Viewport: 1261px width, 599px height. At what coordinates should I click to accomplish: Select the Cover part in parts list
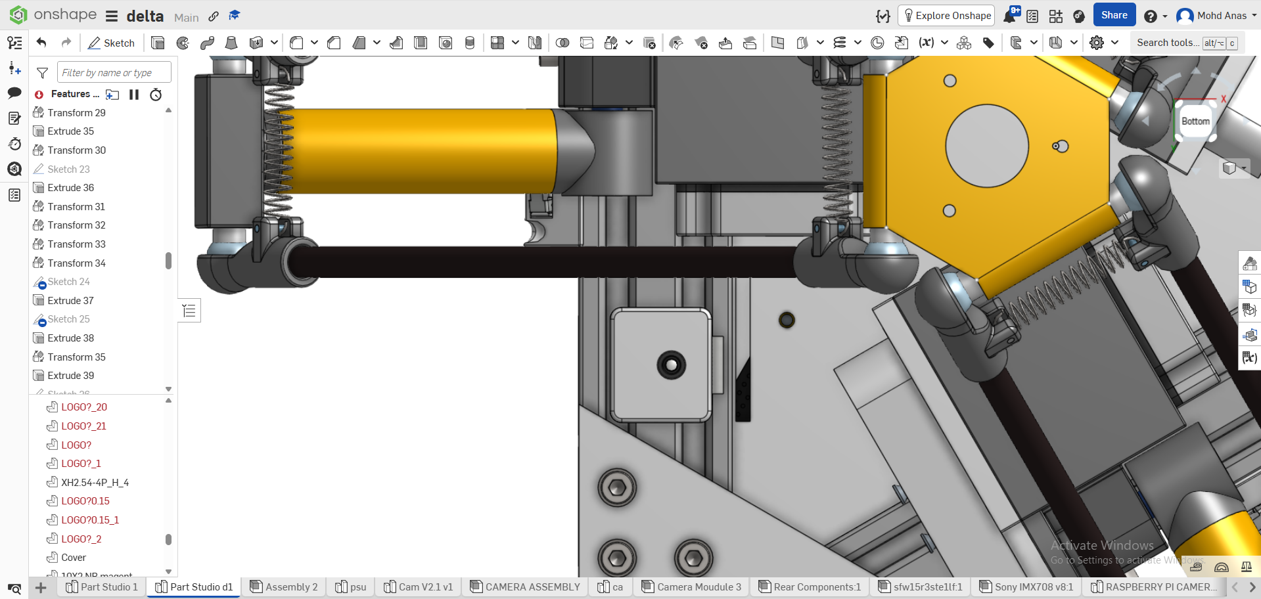(74, 558)
